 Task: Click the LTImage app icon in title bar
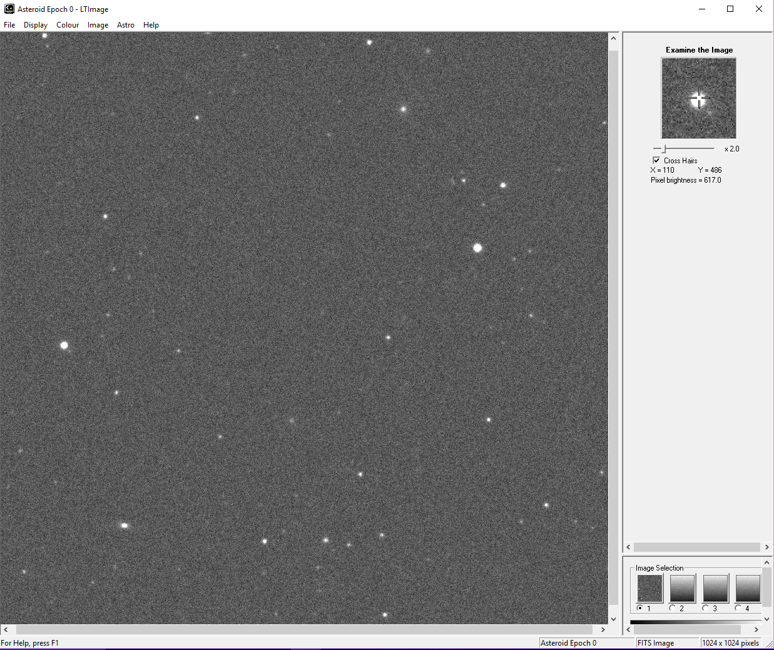point(9,9)
